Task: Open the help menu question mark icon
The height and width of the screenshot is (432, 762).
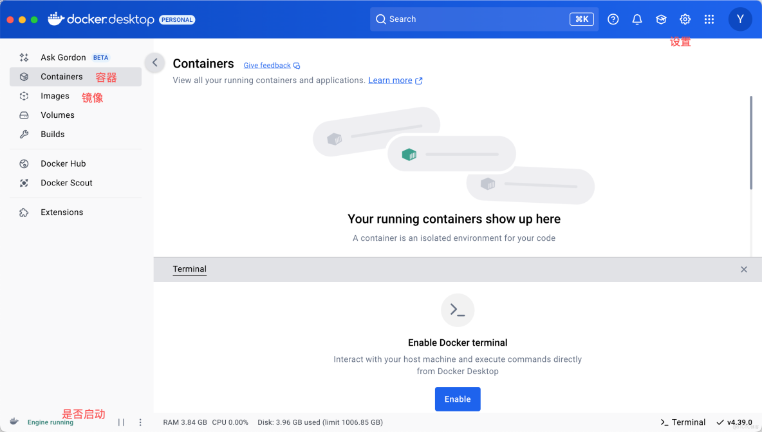Action: (613, 19)
